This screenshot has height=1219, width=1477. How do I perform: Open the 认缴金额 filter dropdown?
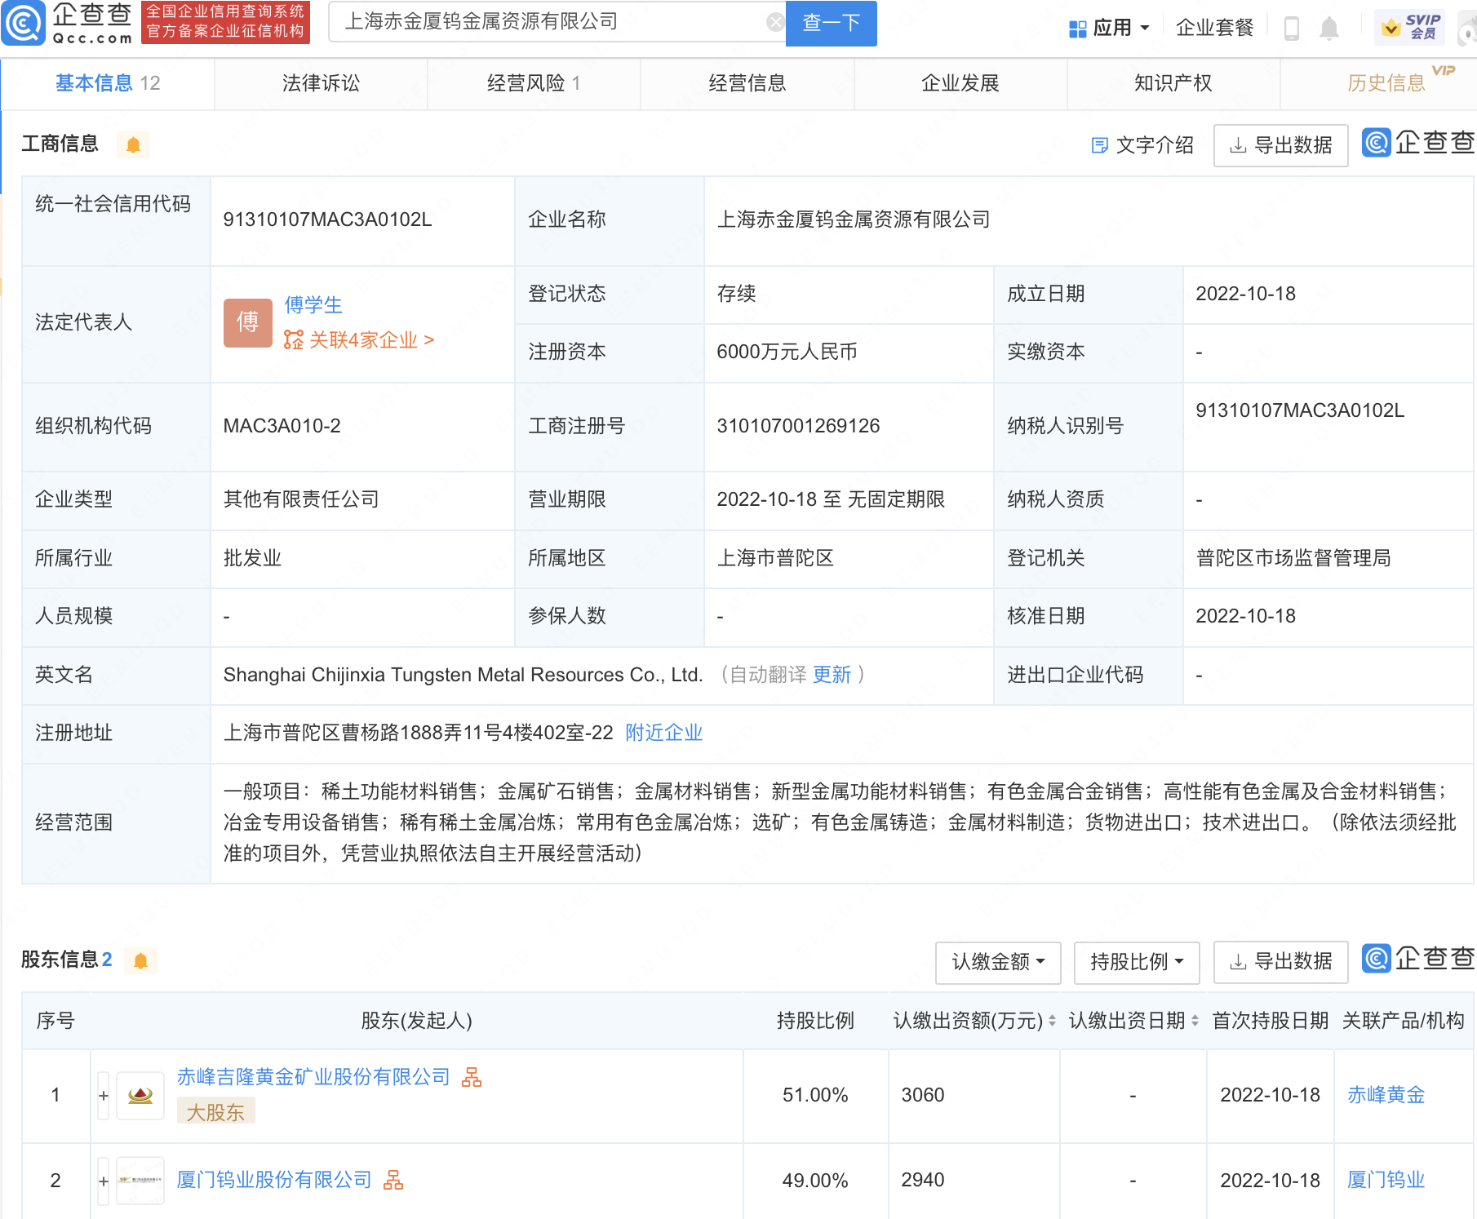coord(998,962)
